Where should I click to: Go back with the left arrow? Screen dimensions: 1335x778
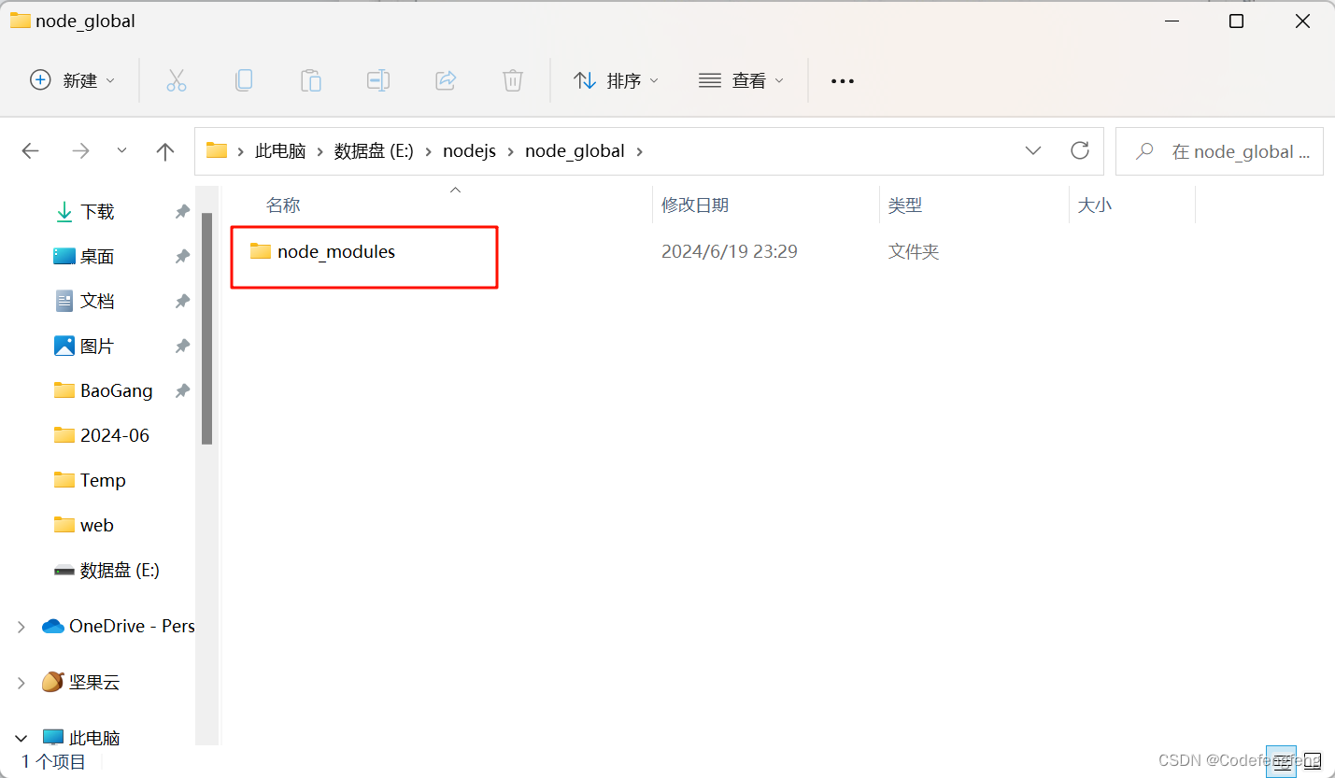pos(31,151)
